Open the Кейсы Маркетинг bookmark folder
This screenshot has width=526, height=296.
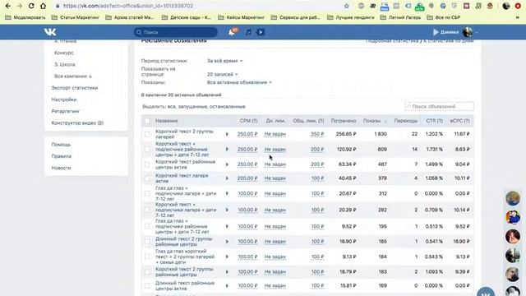[x=241, y=17]
